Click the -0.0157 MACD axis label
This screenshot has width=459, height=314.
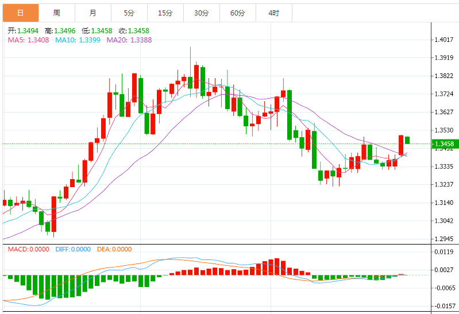click(x=444, y=306)
